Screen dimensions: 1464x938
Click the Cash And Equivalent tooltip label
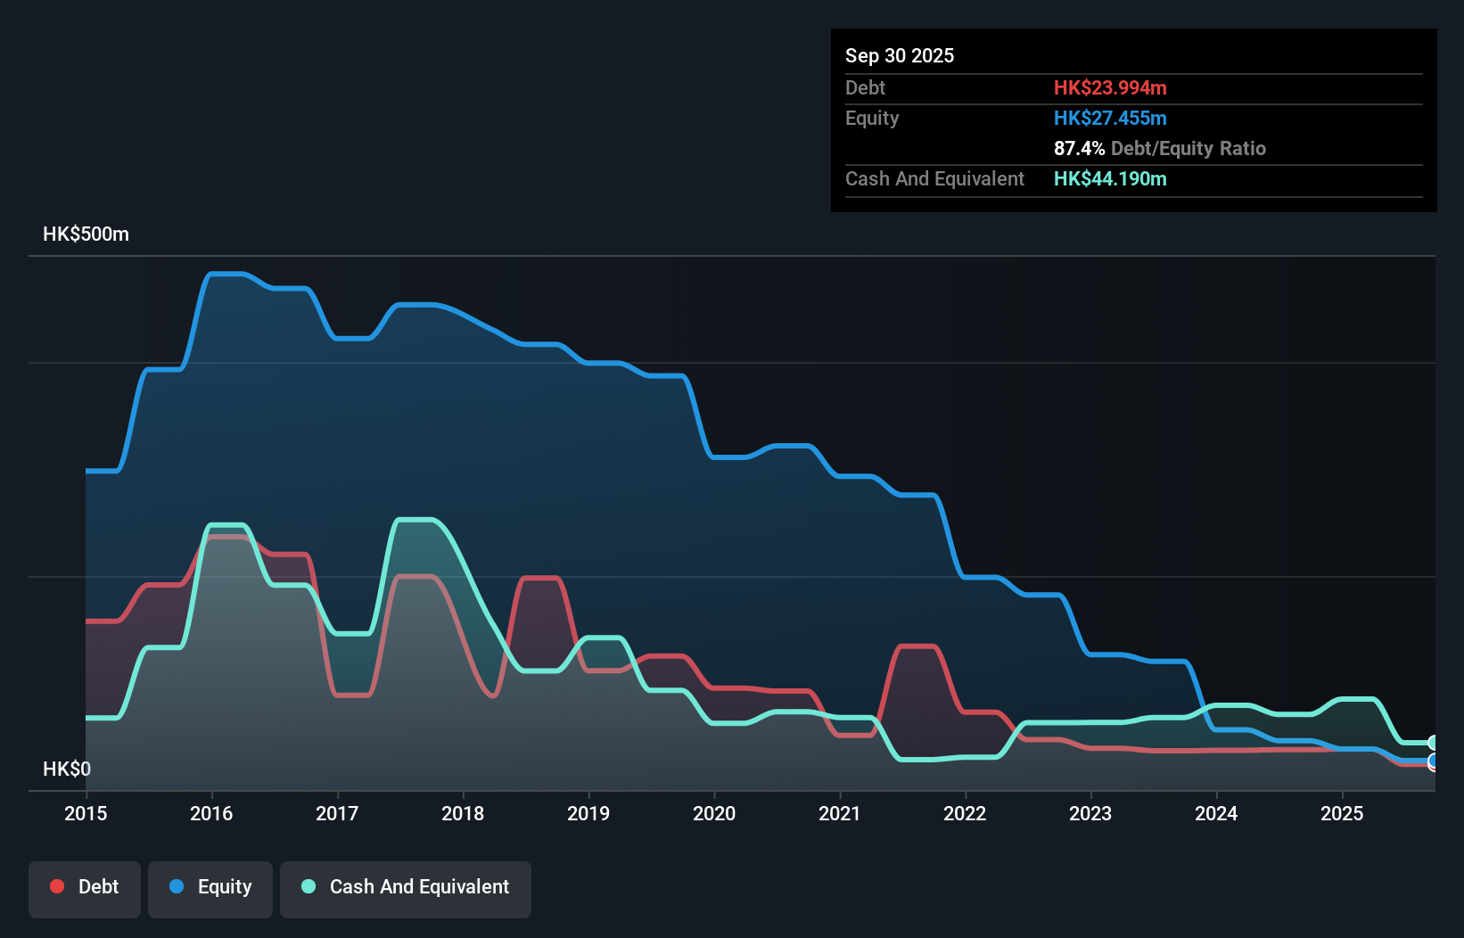click(934, 178)
